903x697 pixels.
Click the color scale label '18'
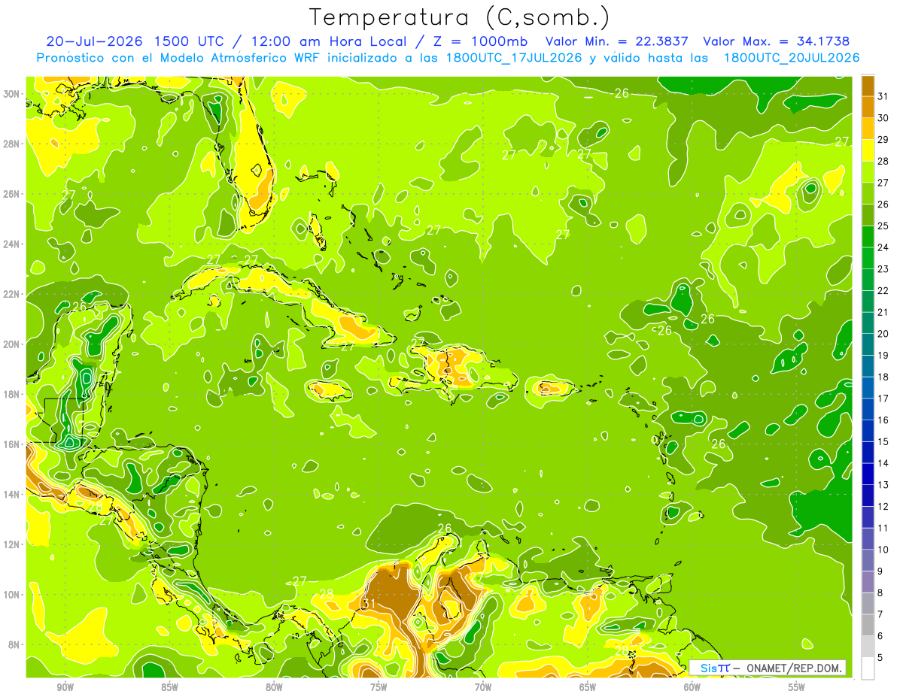coord(883,377)
